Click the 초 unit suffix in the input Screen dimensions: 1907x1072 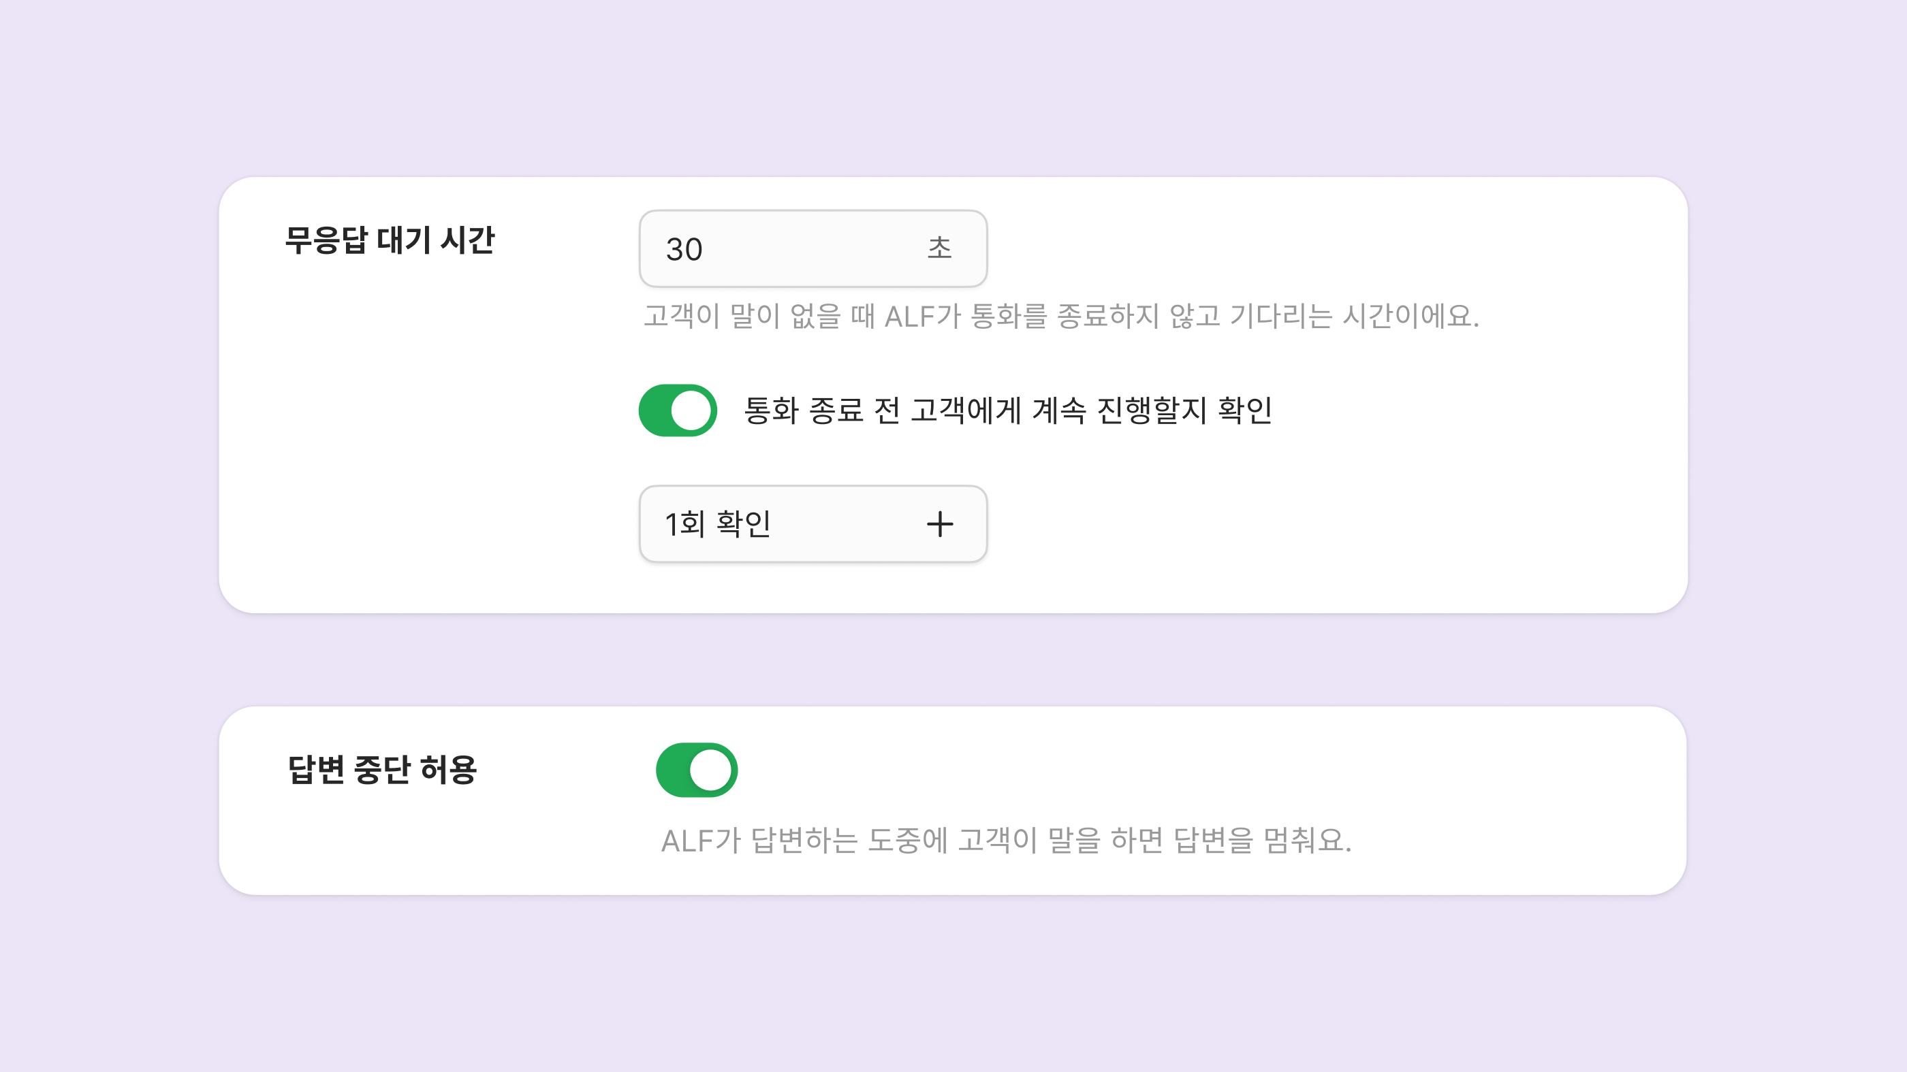(939, 248)
